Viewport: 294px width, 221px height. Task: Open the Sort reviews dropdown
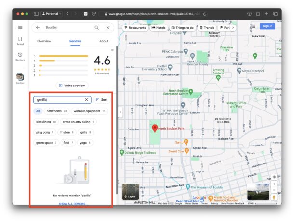pos(102,100)
